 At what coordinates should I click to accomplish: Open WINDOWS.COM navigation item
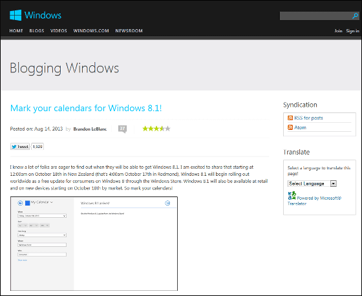[91, 31]
